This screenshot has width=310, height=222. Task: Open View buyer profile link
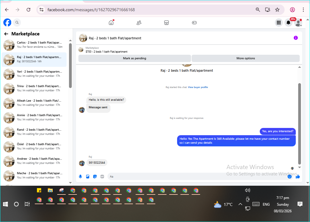198,87
